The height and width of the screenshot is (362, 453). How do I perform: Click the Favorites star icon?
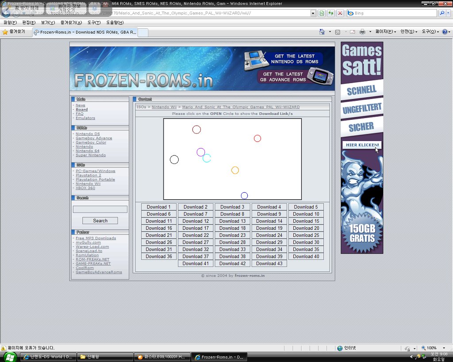[5, 32]
